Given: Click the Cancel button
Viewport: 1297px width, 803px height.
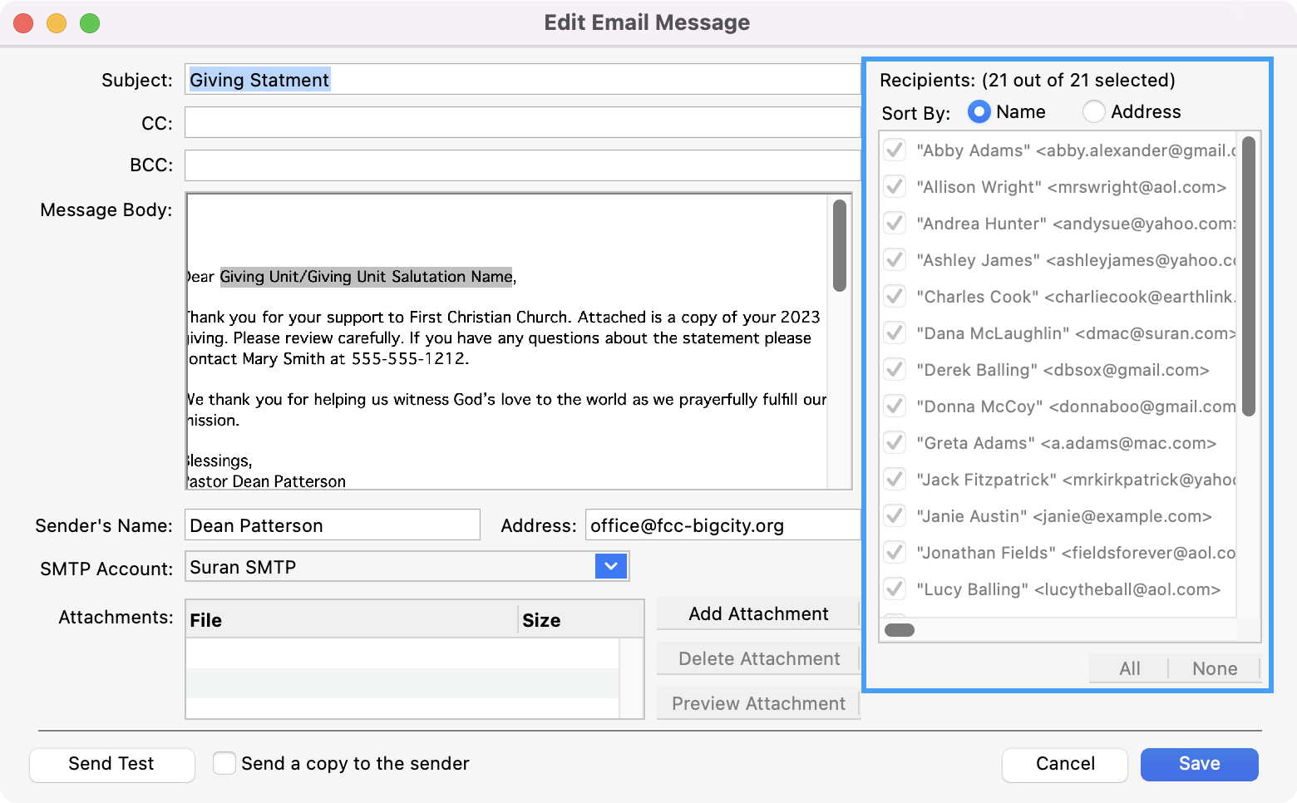Looking at the screenshot, I should [1064, 764].
